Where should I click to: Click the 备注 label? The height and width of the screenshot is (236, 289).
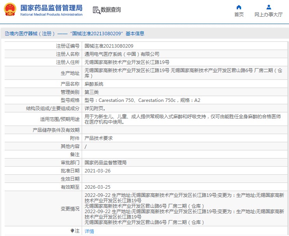(x=75, y=155)
